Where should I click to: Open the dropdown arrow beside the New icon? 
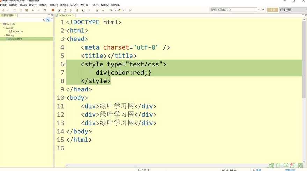[8, 10]
